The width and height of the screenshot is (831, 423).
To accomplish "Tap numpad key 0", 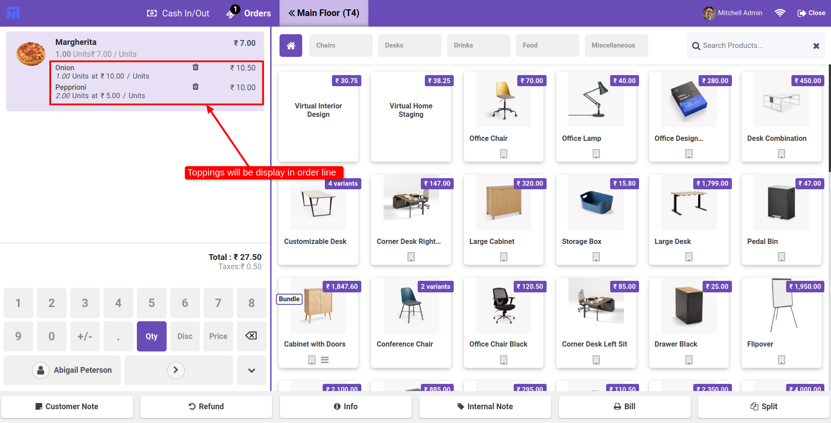I will pyautogui.click(x=52, y=336).
